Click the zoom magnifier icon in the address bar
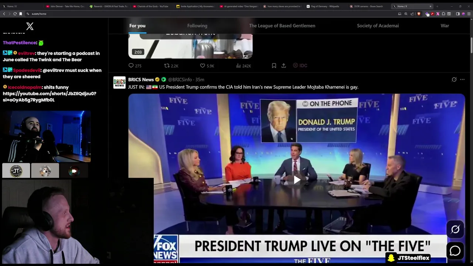Screen dimensions: 473x266 click(x=406, y=14)
